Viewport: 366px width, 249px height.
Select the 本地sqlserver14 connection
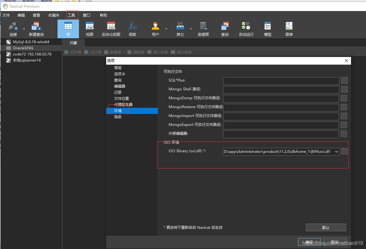point(31,60)
